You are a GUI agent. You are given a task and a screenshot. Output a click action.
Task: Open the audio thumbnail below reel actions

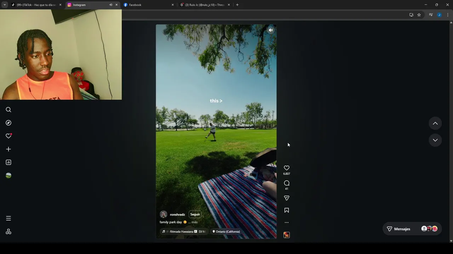(x=287, y=235)
